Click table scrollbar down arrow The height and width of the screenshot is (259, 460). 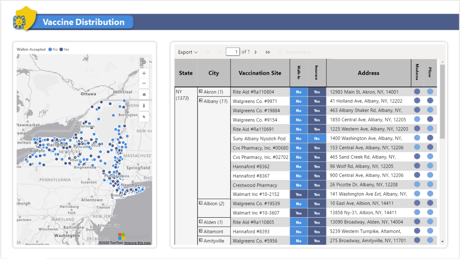coord(443,241)
